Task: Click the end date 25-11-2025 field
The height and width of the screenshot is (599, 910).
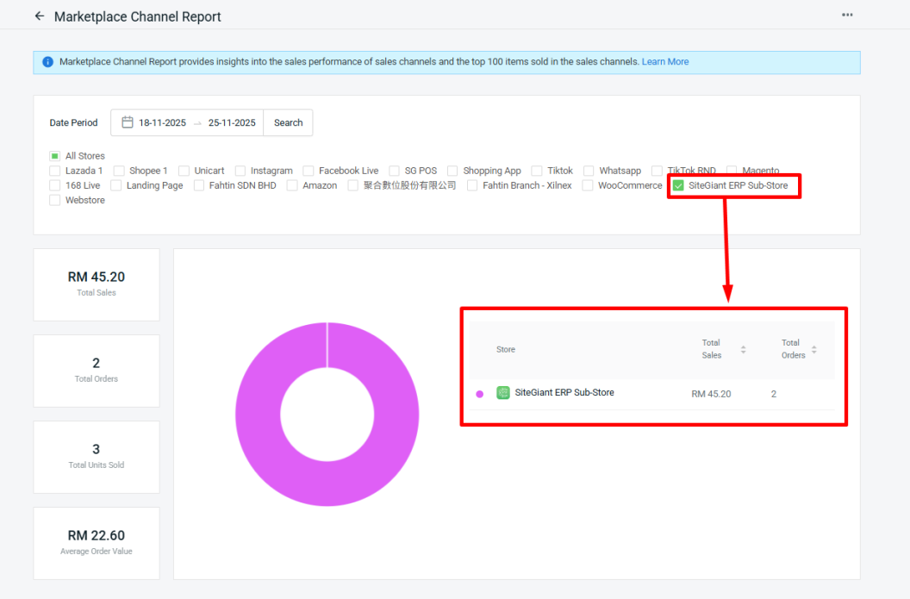Action: point(232,122)
